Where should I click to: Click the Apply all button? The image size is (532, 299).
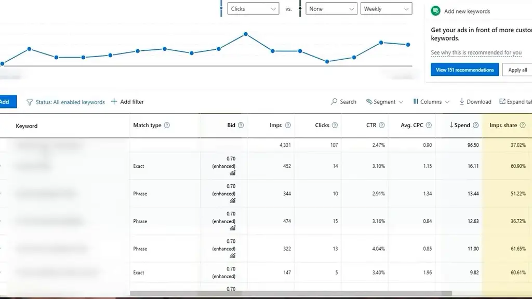coord(517,70)
